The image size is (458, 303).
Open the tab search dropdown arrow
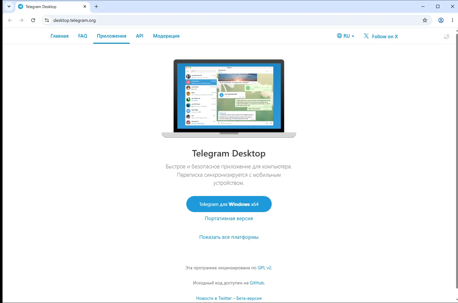(9, 6)
